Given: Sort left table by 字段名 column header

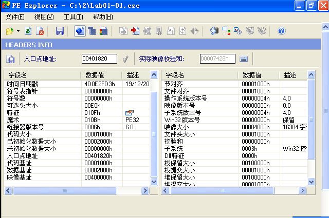Looking at the screenshot, I should click(42, 75).
